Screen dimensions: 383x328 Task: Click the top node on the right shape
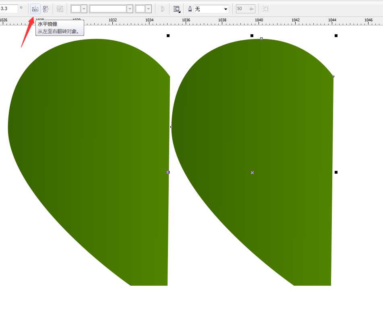click(261, 39)
